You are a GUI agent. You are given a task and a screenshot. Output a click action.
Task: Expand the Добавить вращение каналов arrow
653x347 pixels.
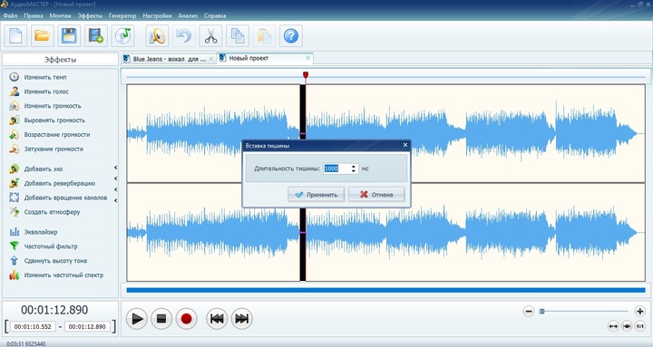[115, 189]
